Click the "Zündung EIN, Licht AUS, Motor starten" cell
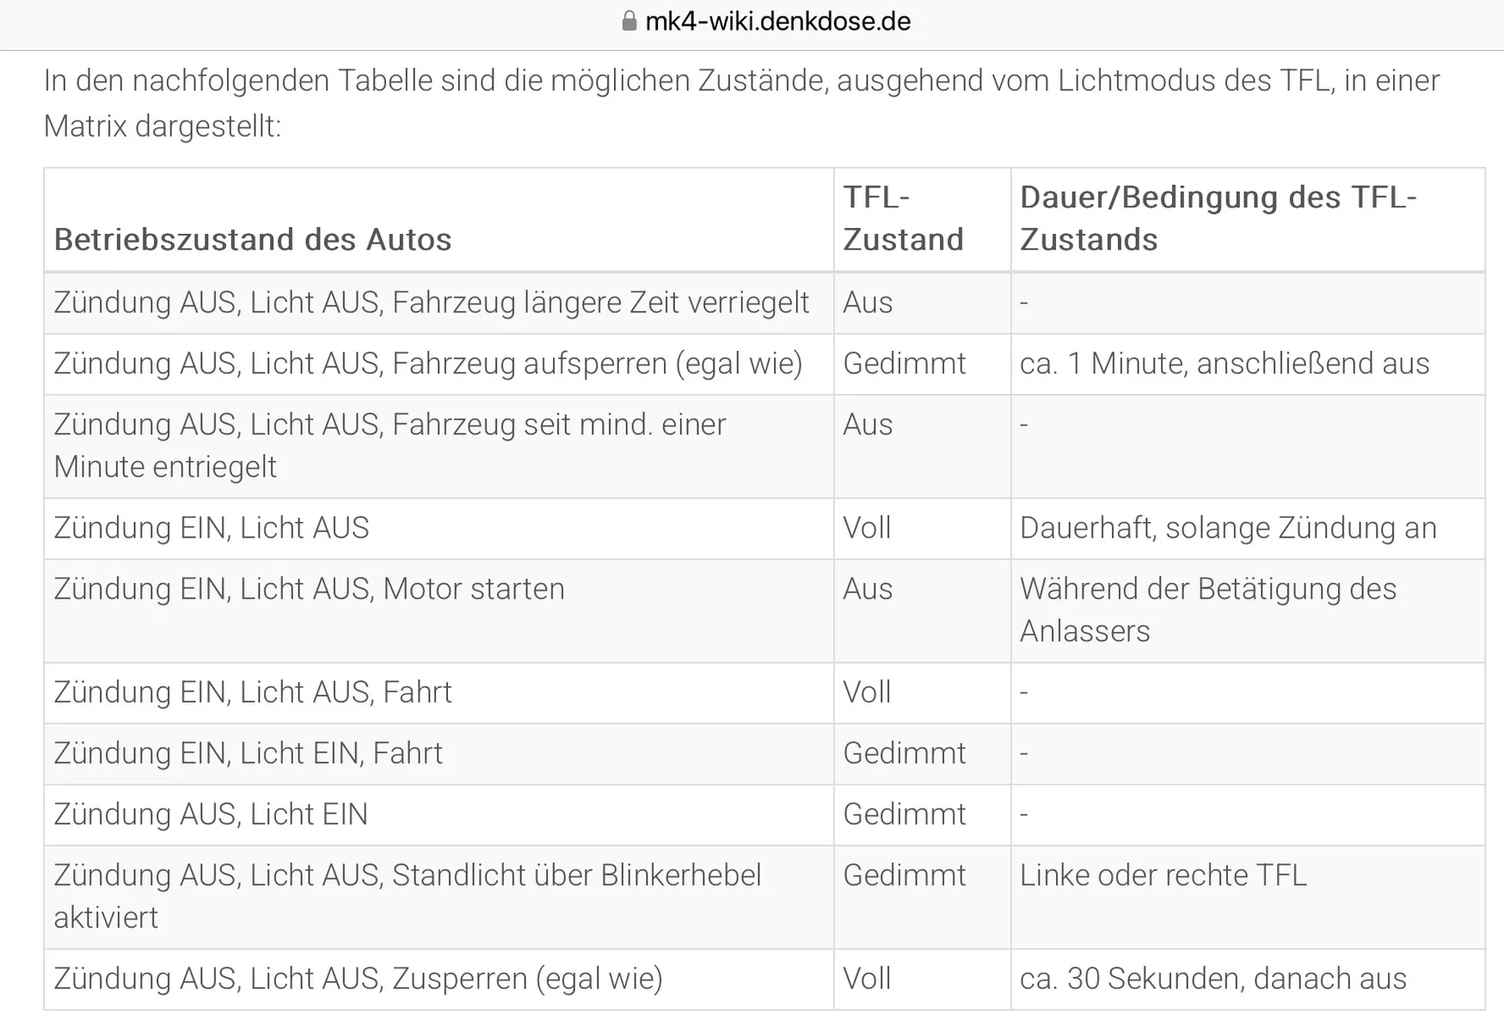The height and width of the screenshot is (1032, 1504). 309,589
